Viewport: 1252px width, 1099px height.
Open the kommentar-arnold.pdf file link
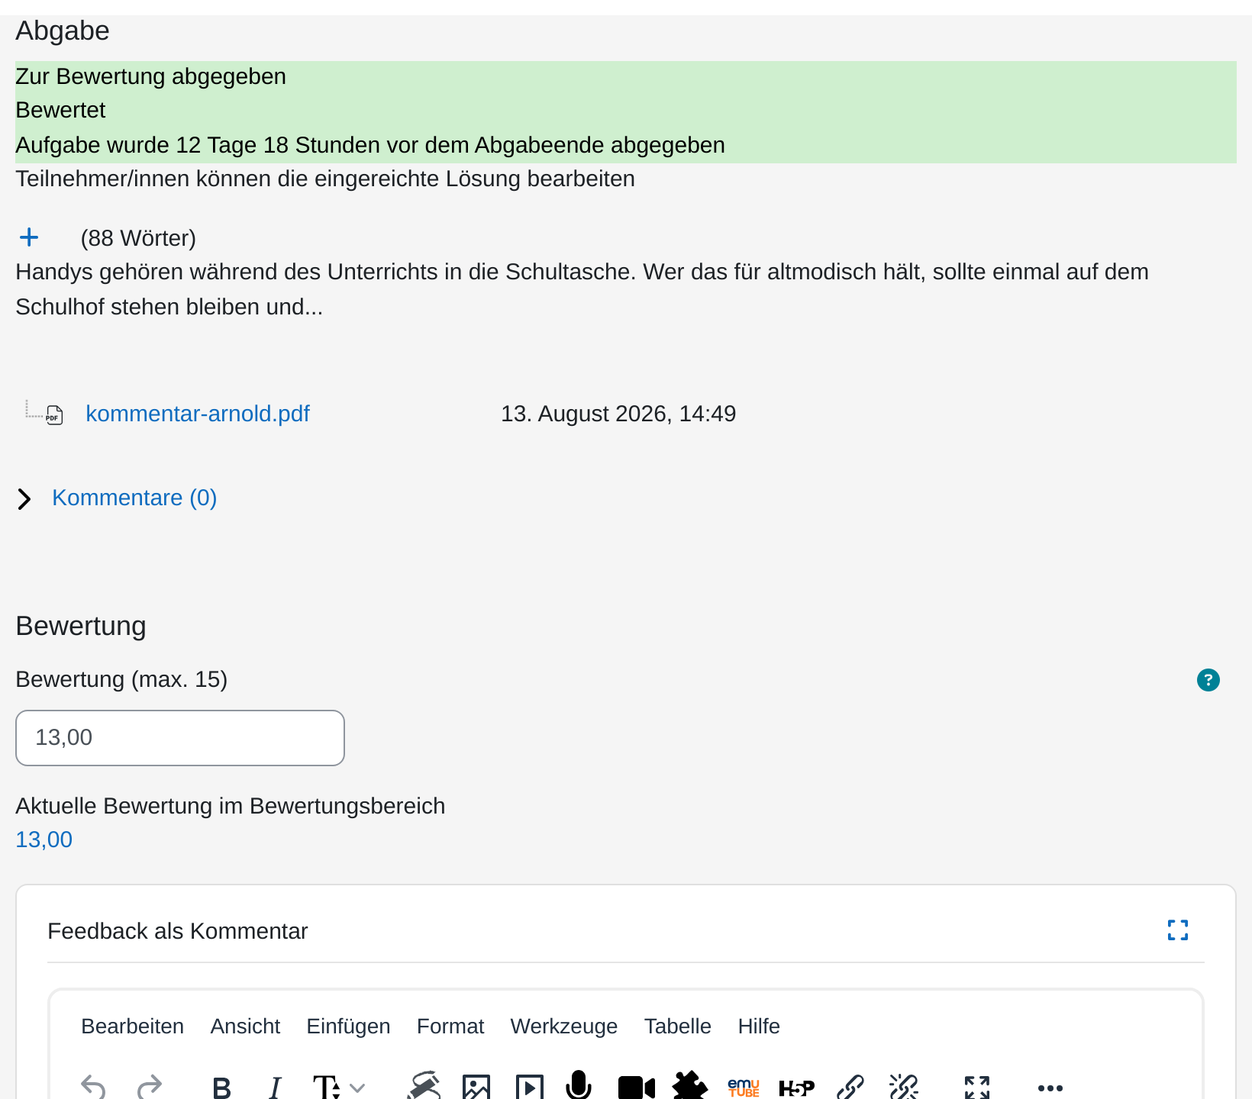pos(198,414)
